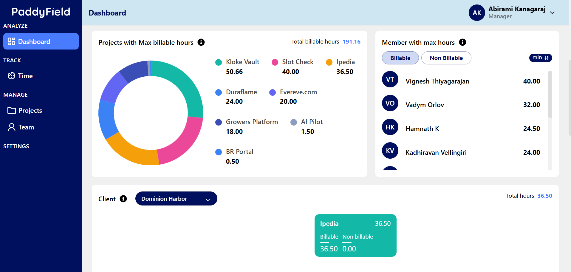Click Hamnath K's 24.50 hours value

(532, 129)
